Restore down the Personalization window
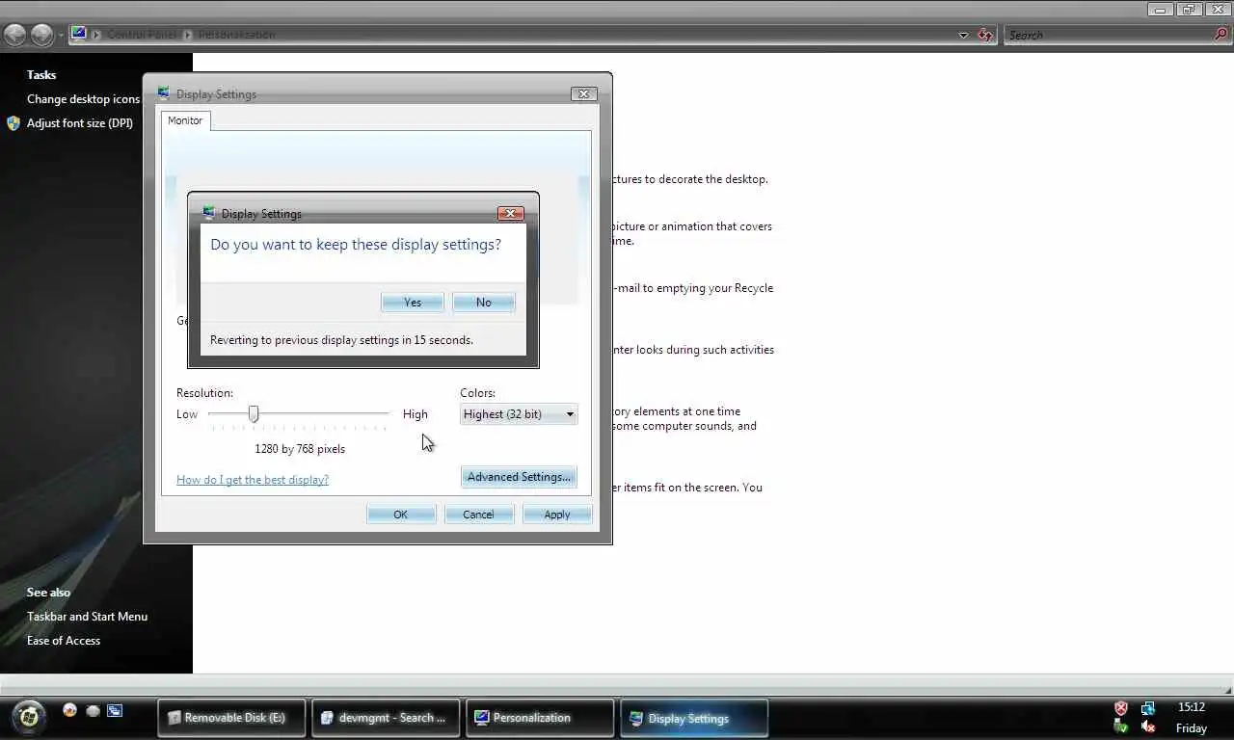 [x=1188, y=9]
